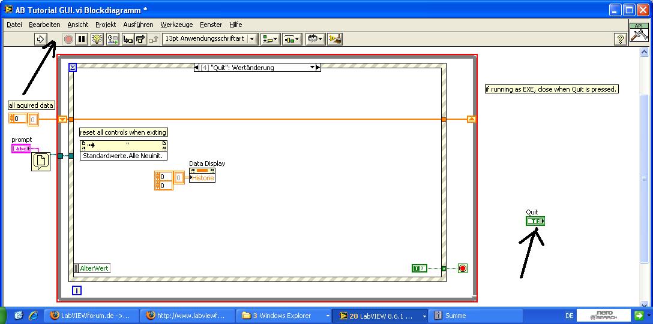Viewport: 653px width, 324px height.
Task: Go to next event case with right arrow
Action: tap(318, 67)
